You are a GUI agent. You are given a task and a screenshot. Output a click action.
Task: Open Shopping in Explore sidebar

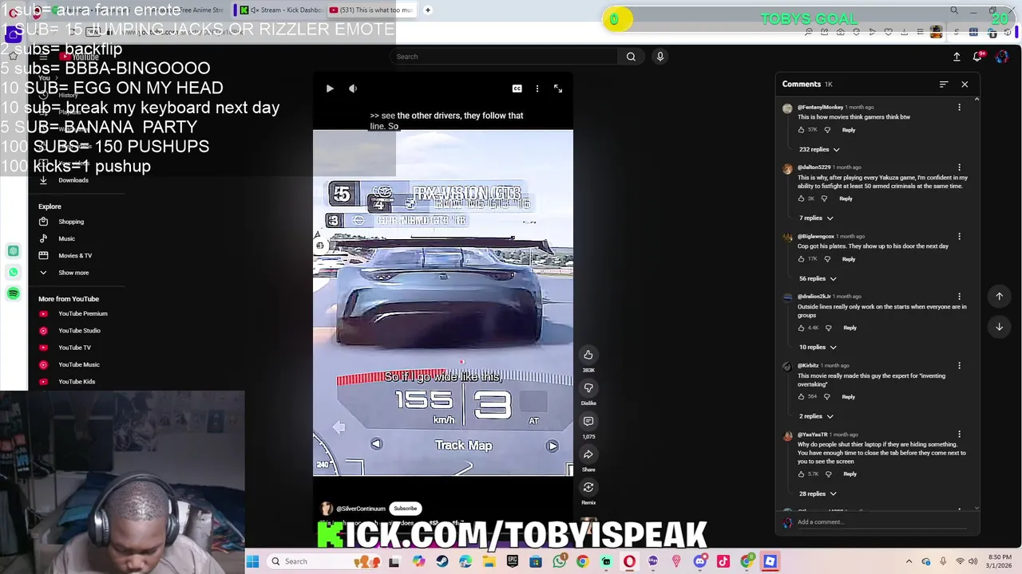pyautogui.click(x=72, y=222)
